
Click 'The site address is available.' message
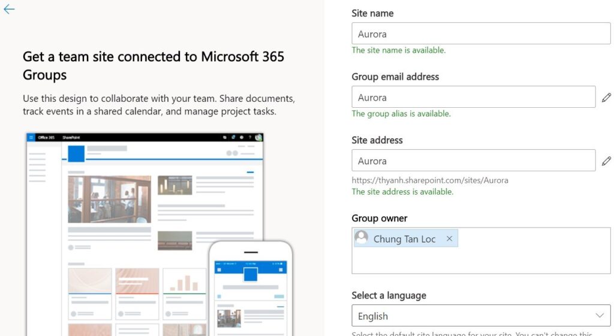point(402,192)
